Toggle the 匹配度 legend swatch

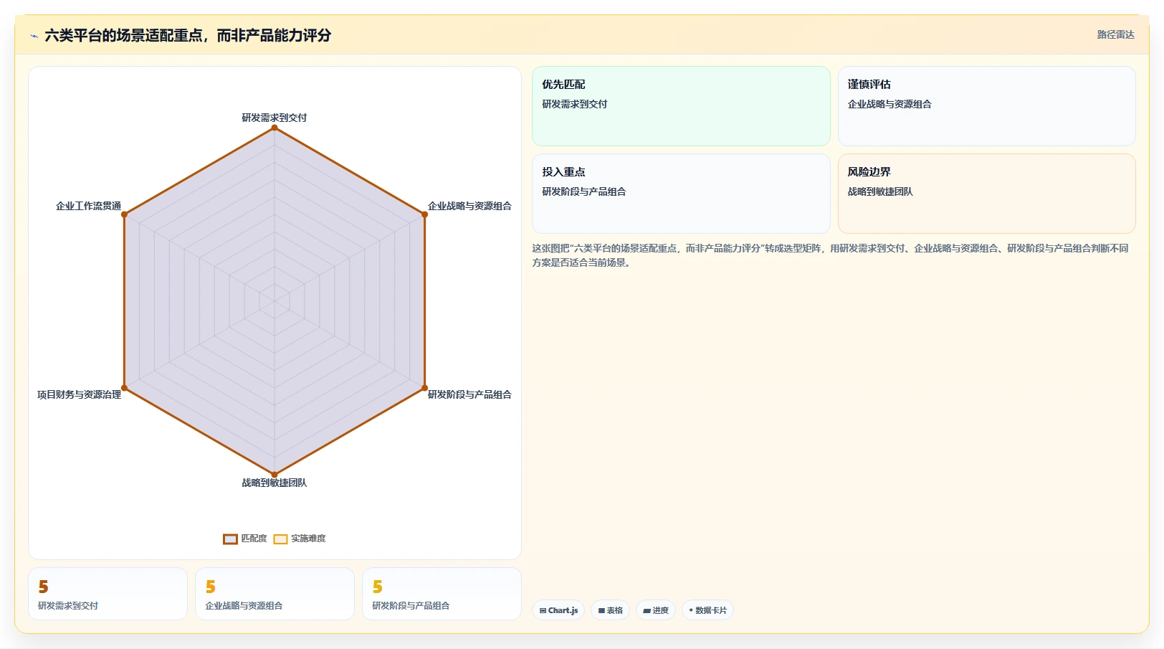coord(230,539)
